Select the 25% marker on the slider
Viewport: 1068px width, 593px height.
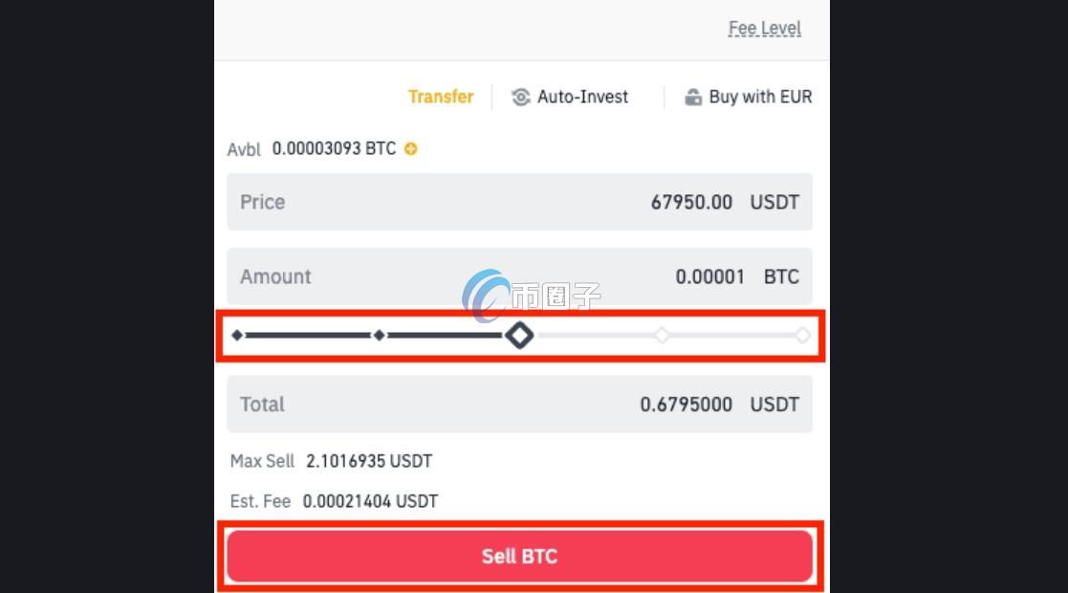point(380,336)
